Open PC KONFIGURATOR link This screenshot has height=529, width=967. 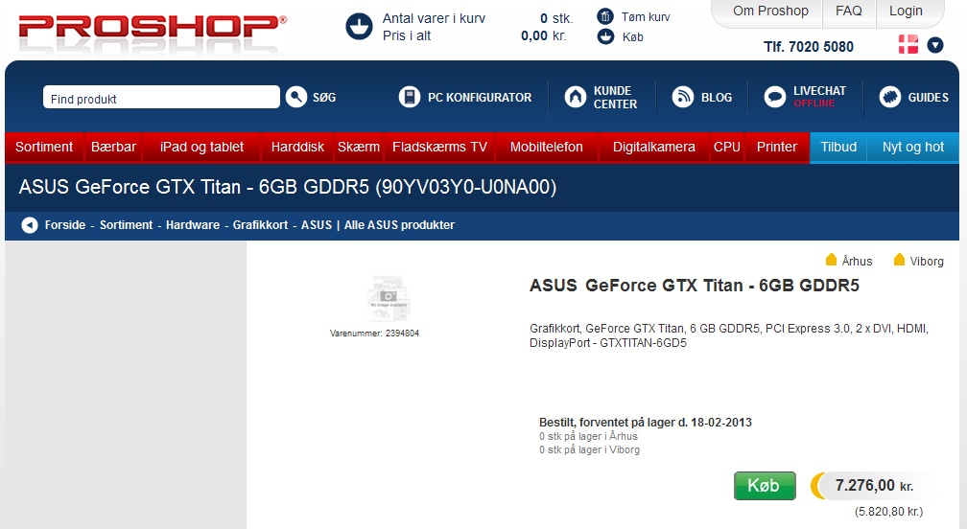tap(480, 98)
